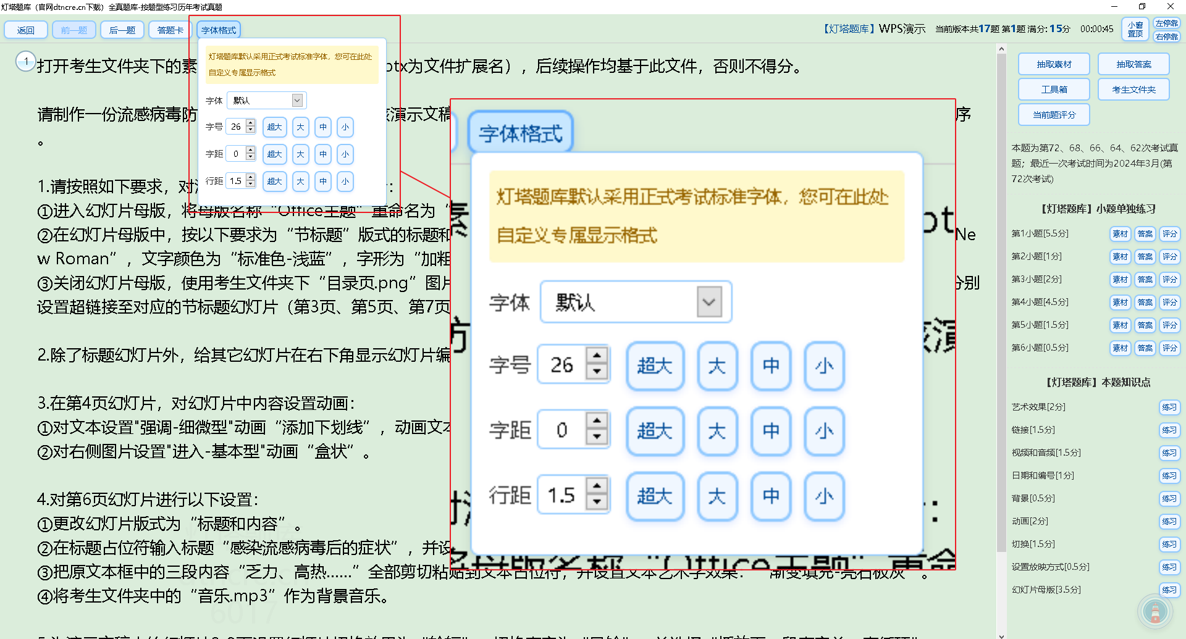Click the 字距 value field showing 0
Viewport: 1186px width, 639px height.
click(x=236, y=154)
